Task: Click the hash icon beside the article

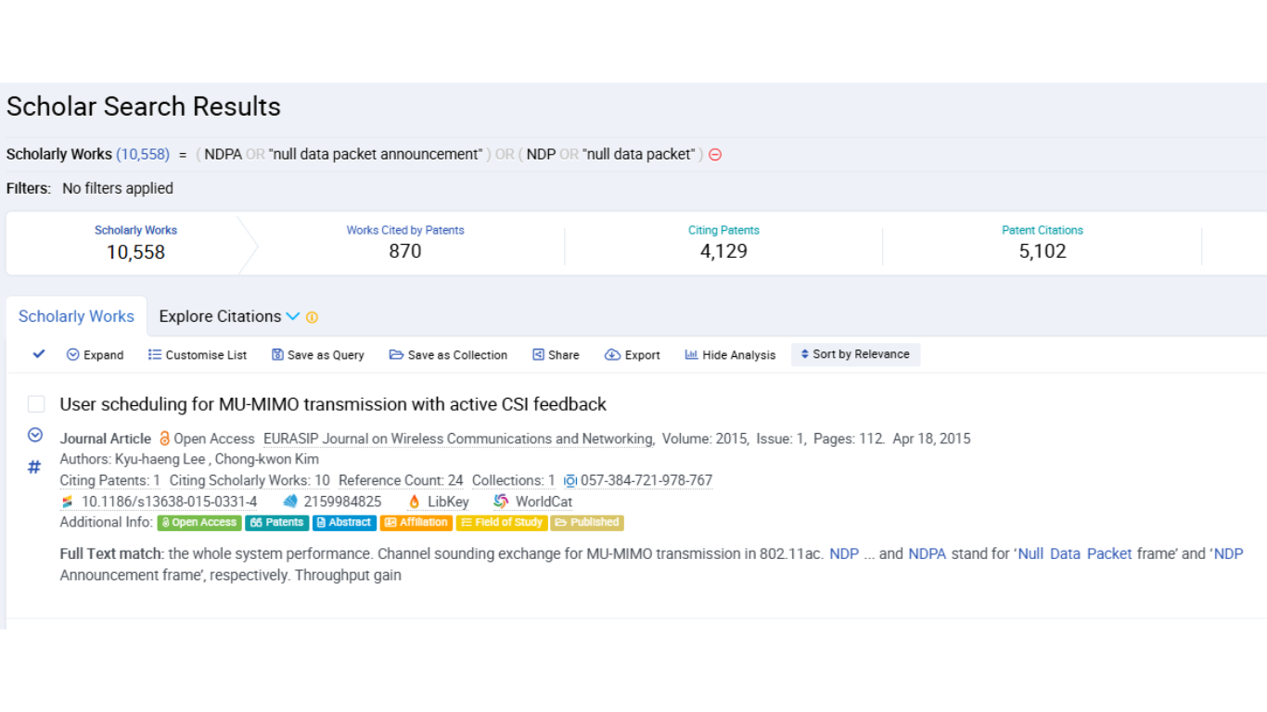Action: coord(34,467)
